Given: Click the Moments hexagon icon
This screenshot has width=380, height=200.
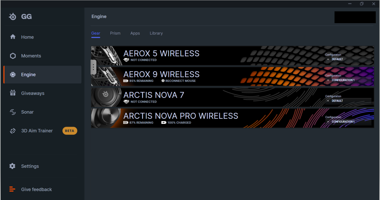Looking at the screenshot, I should click(13, 56).
